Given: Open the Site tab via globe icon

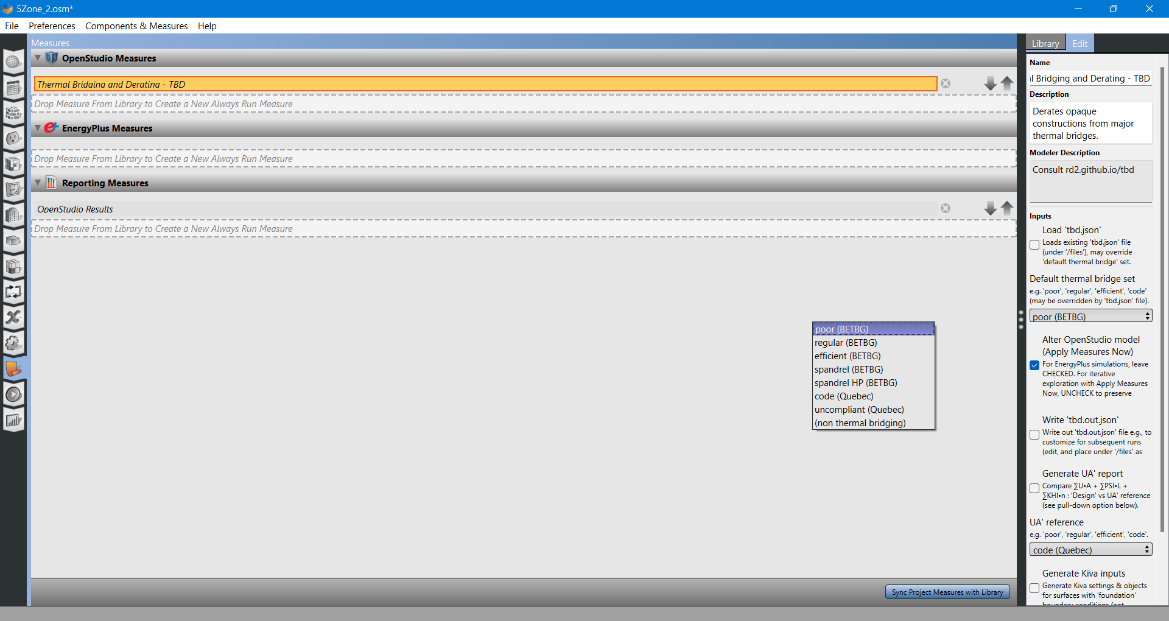Looking at the screenshot, I should click(13, 61).
